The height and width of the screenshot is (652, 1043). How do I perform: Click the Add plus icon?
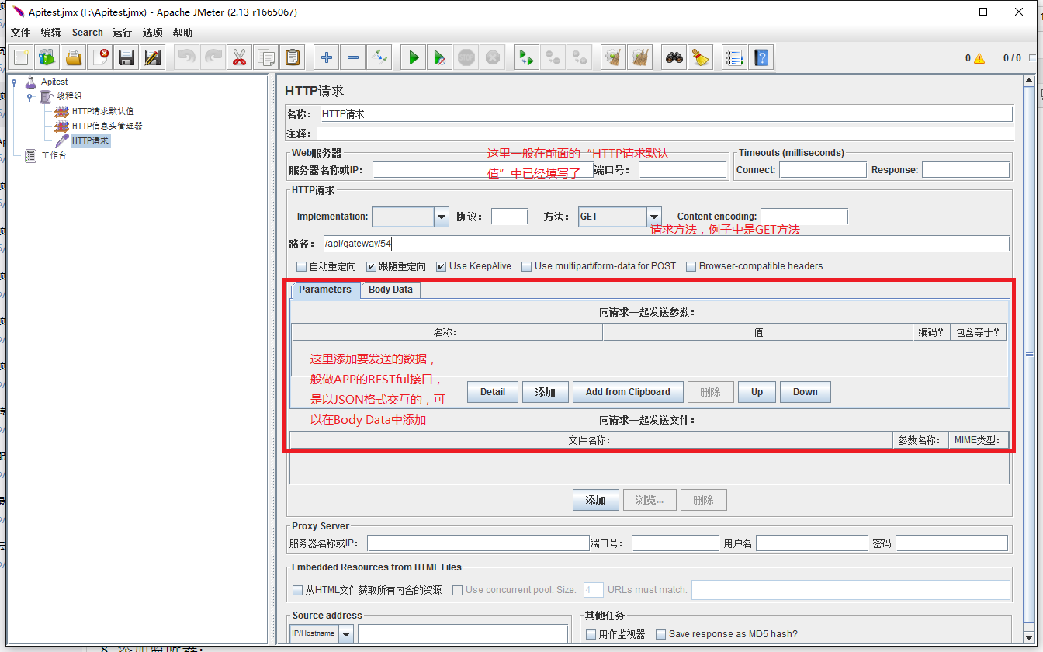coord(327,57)
